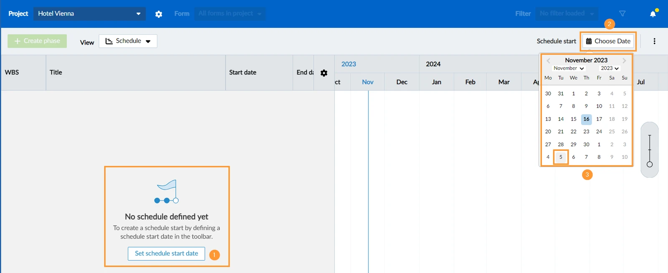Open the column settings gear beside End date
The image size is (668, 273).
click(324, 73)
